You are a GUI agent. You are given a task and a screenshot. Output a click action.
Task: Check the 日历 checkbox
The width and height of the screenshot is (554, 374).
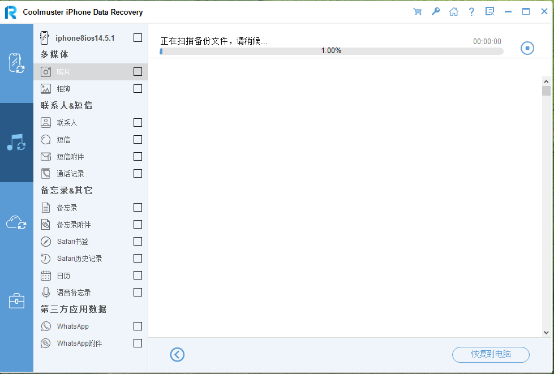coord(138,275)
